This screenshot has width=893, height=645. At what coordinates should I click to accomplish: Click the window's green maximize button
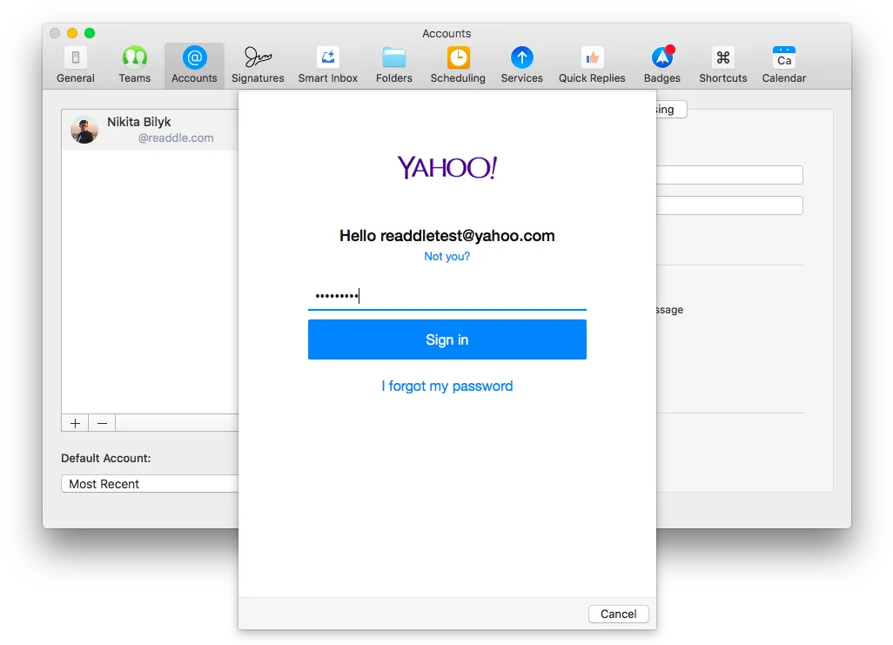[x=90, y=33]
